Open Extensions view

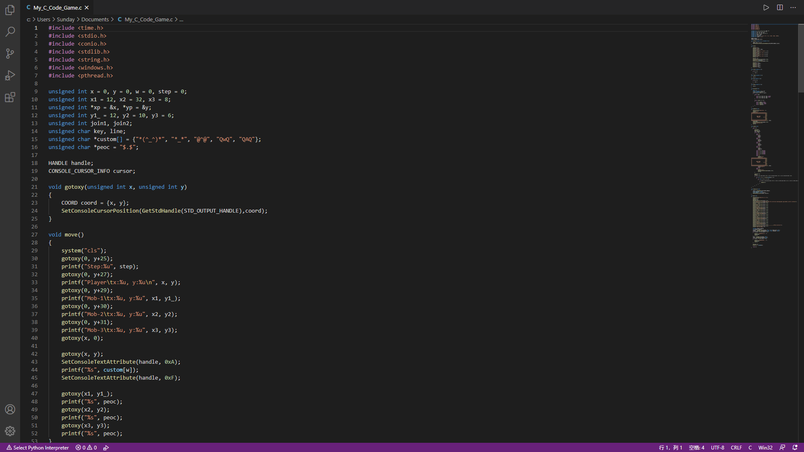[x=10, y=97]
